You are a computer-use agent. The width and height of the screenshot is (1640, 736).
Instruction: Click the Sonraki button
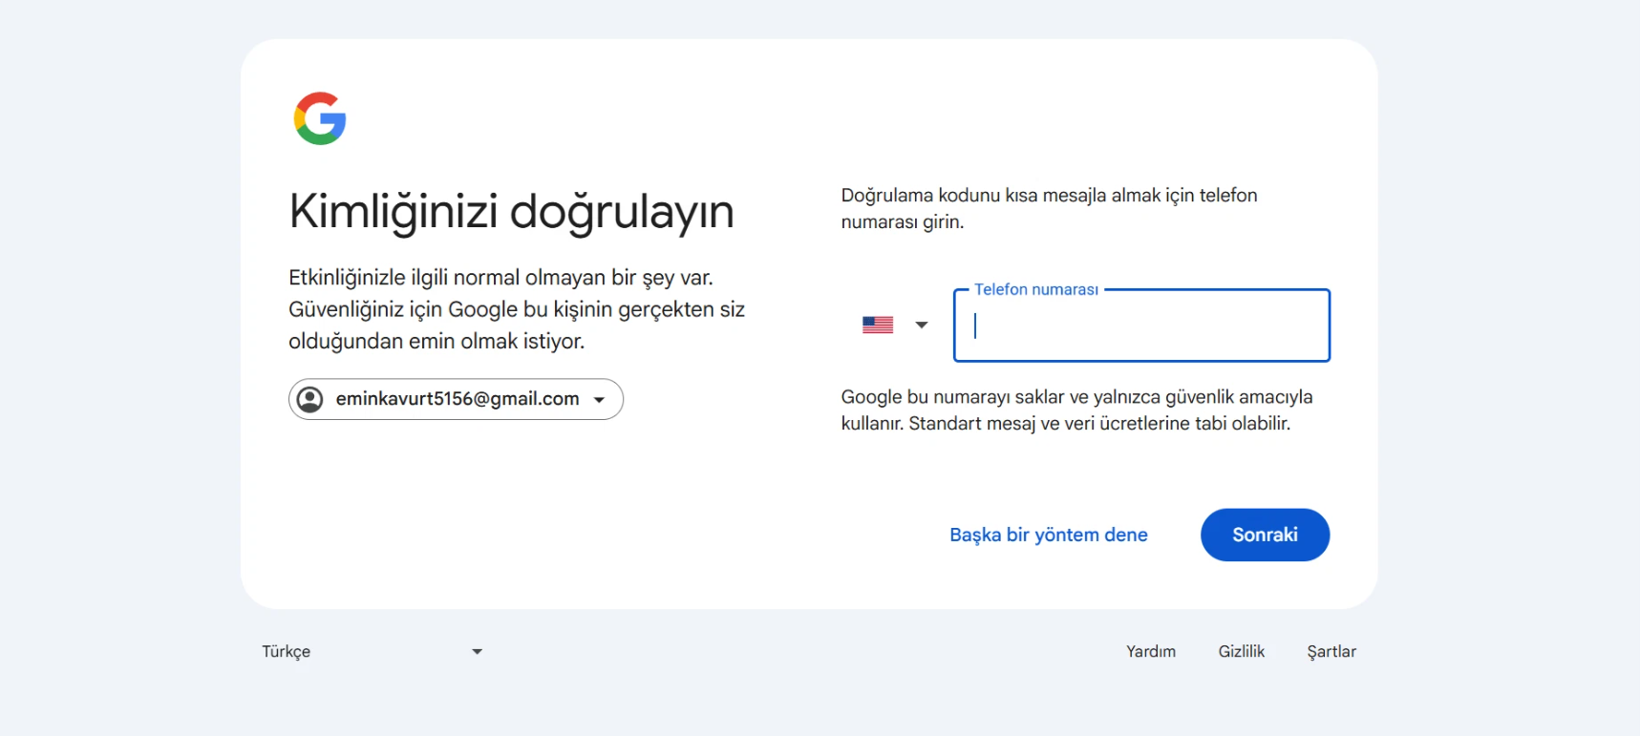(1265, 535)
